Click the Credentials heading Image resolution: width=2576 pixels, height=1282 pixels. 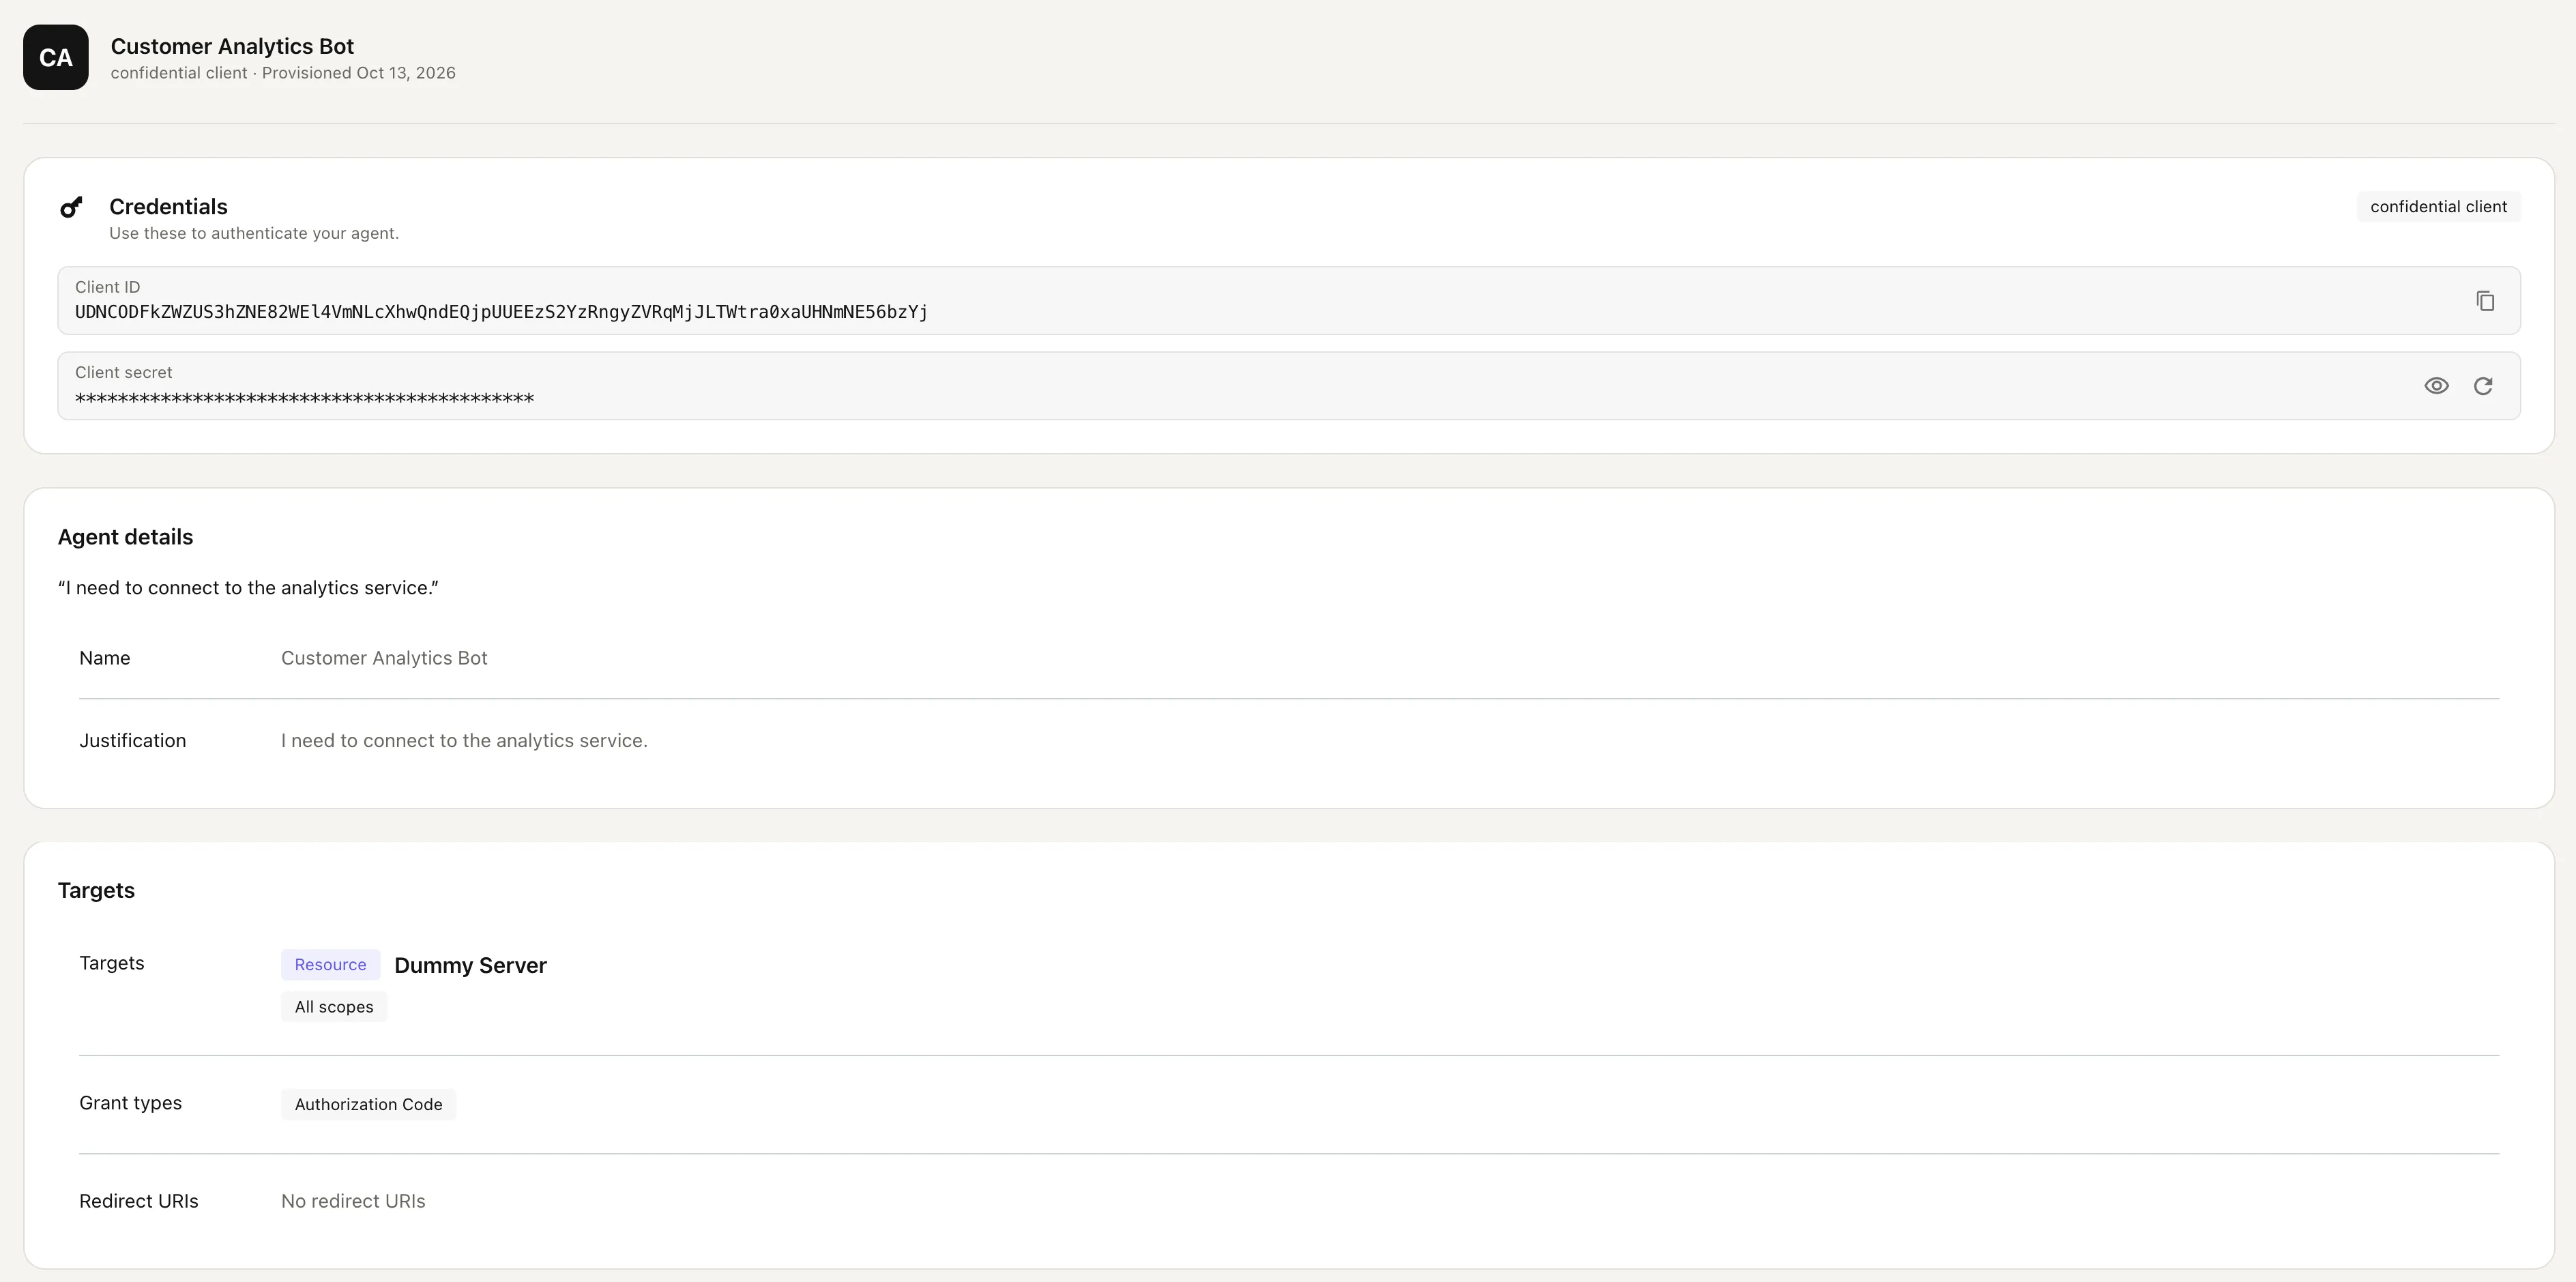168,207
